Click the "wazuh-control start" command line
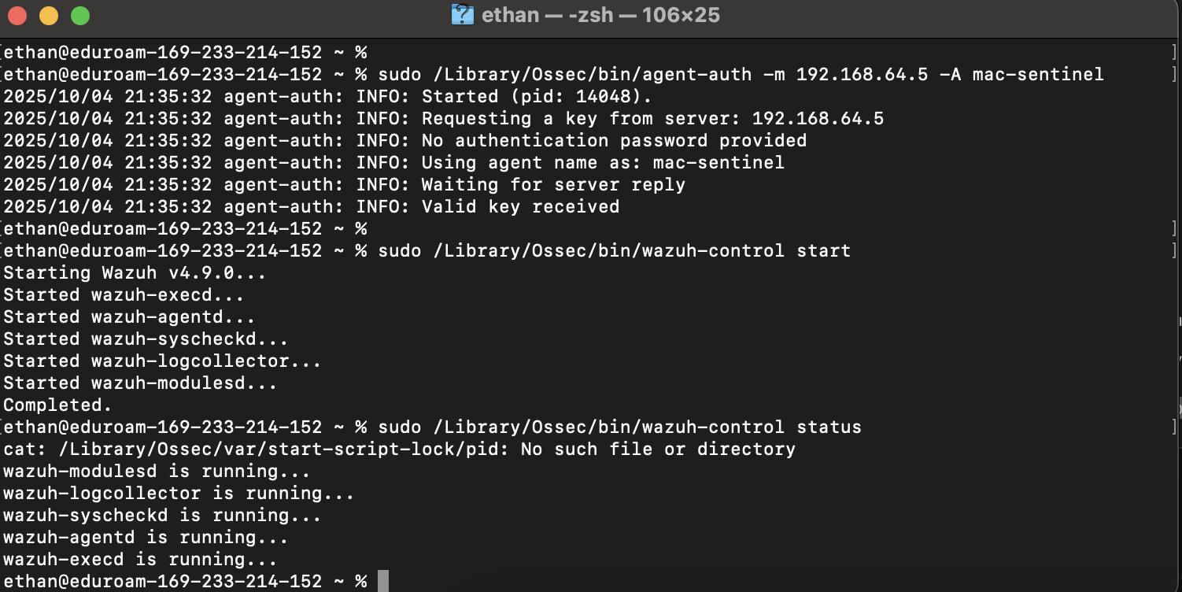The image size is (1182, 592). 614,251
